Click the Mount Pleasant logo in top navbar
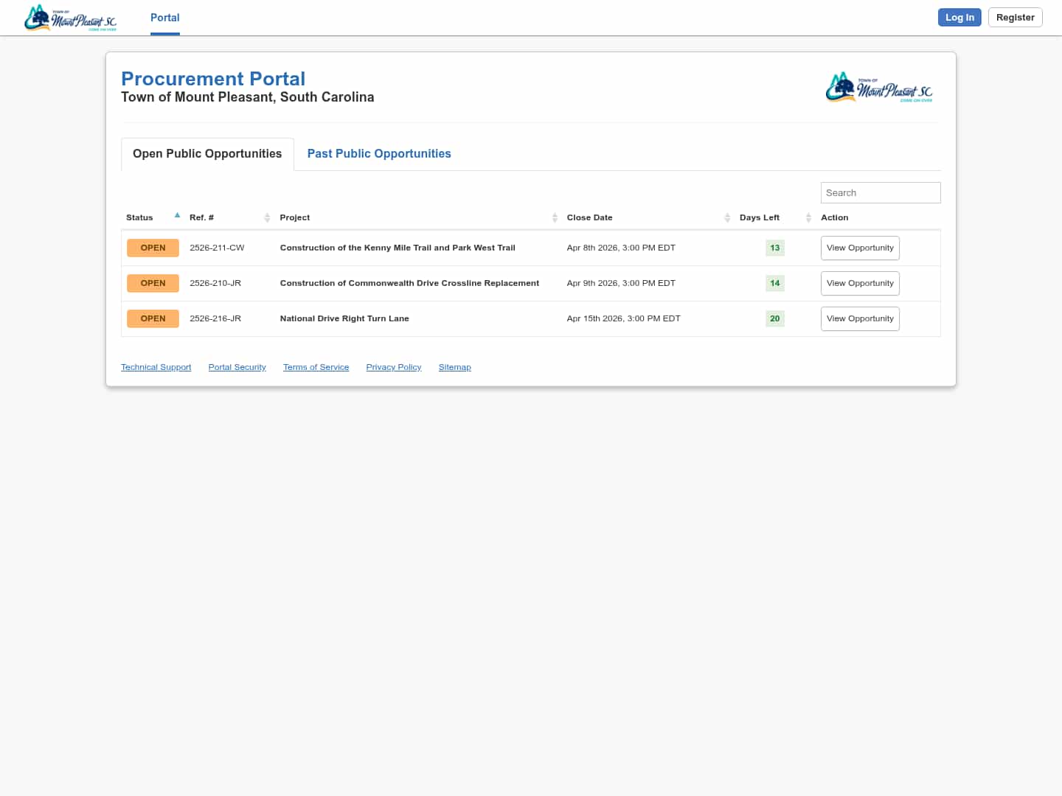 tap(70, 18)
